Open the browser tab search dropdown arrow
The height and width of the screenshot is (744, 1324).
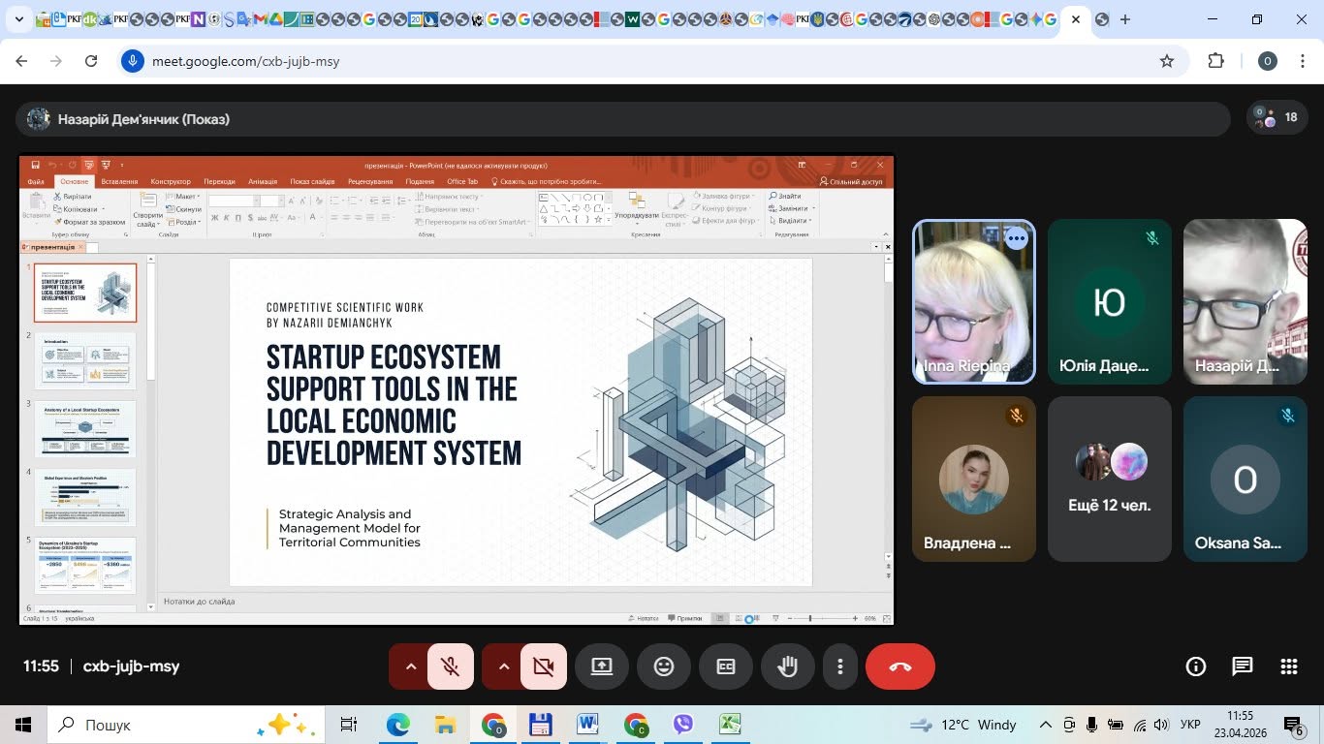tap(18, 19)
